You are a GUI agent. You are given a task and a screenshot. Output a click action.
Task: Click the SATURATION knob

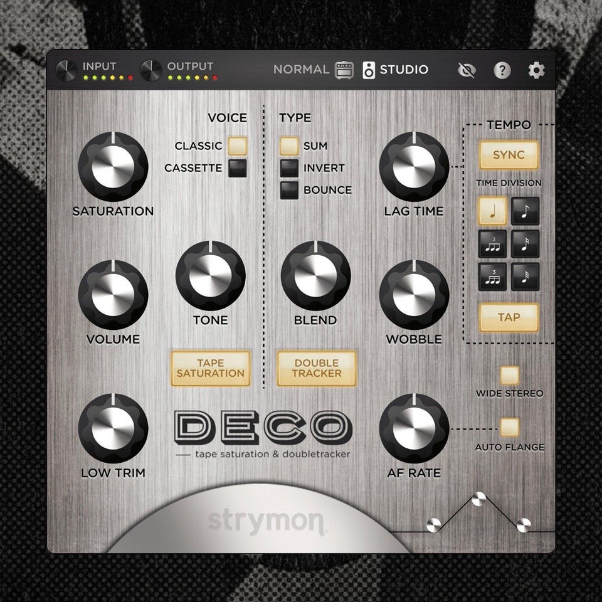113,167
